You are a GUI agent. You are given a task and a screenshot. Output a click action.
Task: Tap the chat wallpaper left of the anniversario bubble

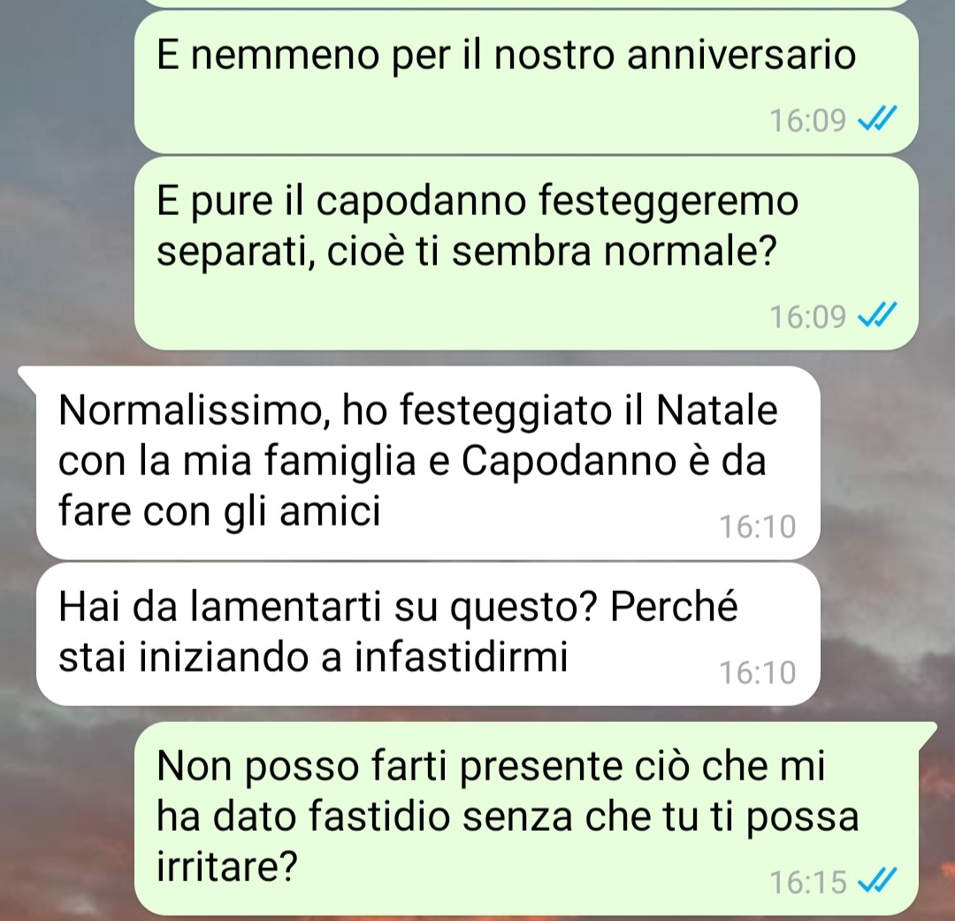coord(67,81)
